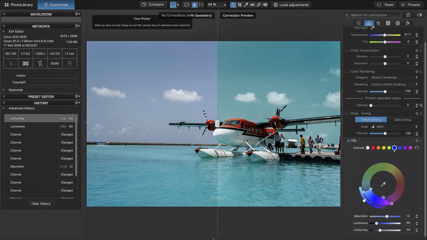Click the Clear History button
Viewport: 427px width, 240px height.
point(41,203)
